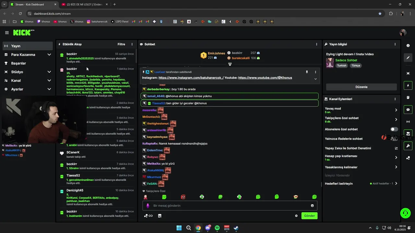Click the Bir mesaj gönderin input field
The image size is (415, 233).
point(230,205)
